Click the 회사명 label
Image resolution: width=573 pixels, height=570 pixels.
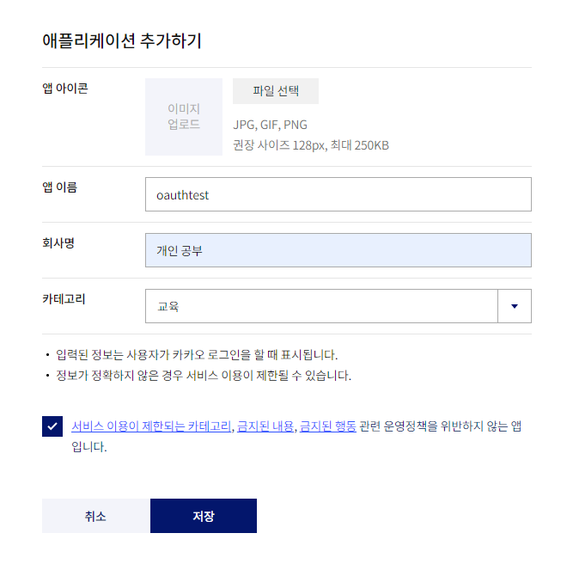pos(58,243)
